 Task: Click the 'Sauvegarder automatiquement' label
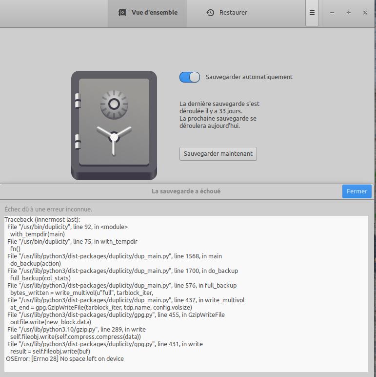[x=249, y=77]
